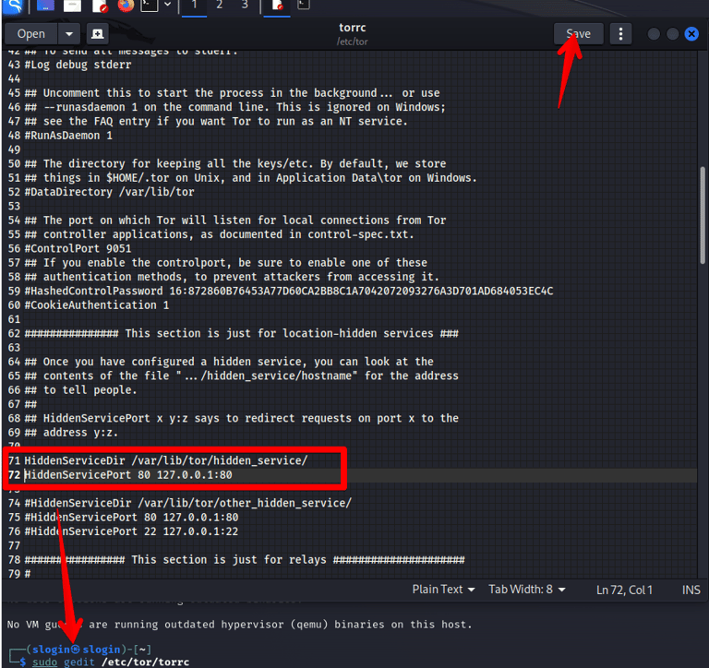The image size is (709, 668).
Task: Click the terminal command sudo gedit /etc/tor/torrc
Action: [111, 662]
